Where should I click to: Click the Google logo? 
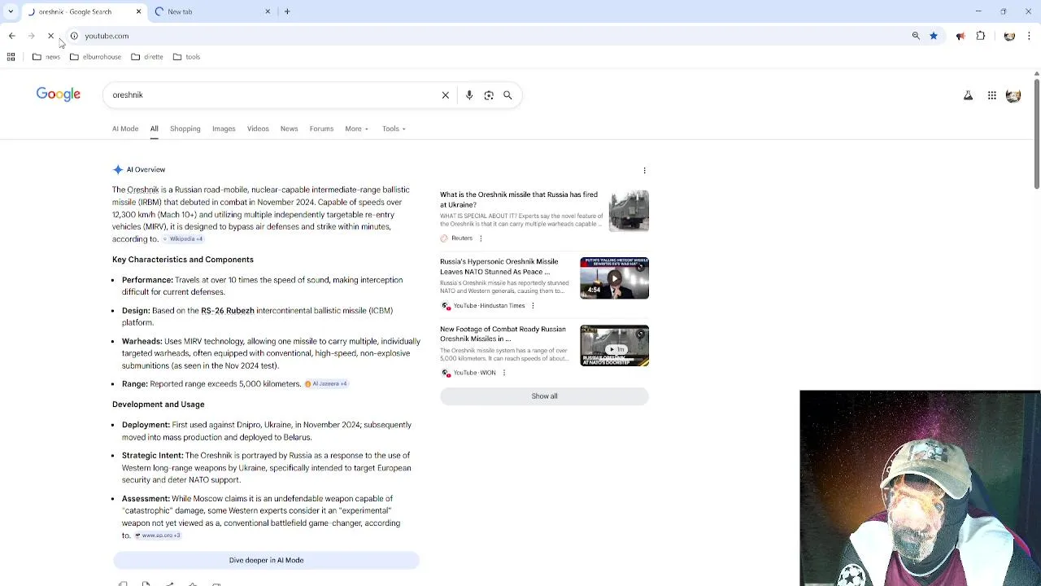(x=59, y=94)
